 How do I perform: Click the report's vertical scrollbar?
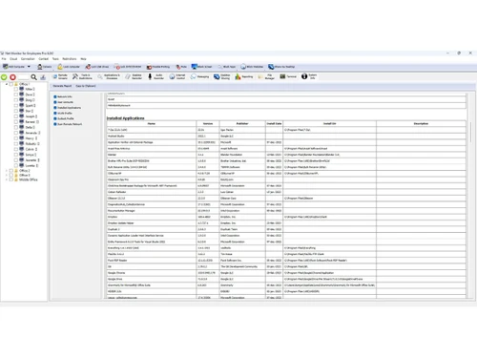(470, 132)
